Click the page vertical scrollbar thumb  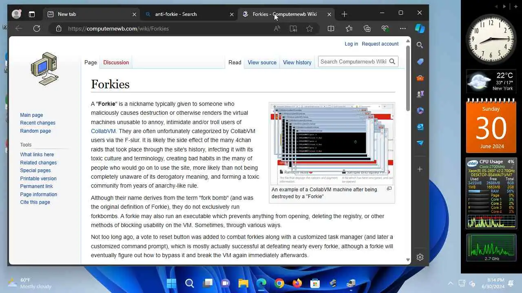click(408, 77)
